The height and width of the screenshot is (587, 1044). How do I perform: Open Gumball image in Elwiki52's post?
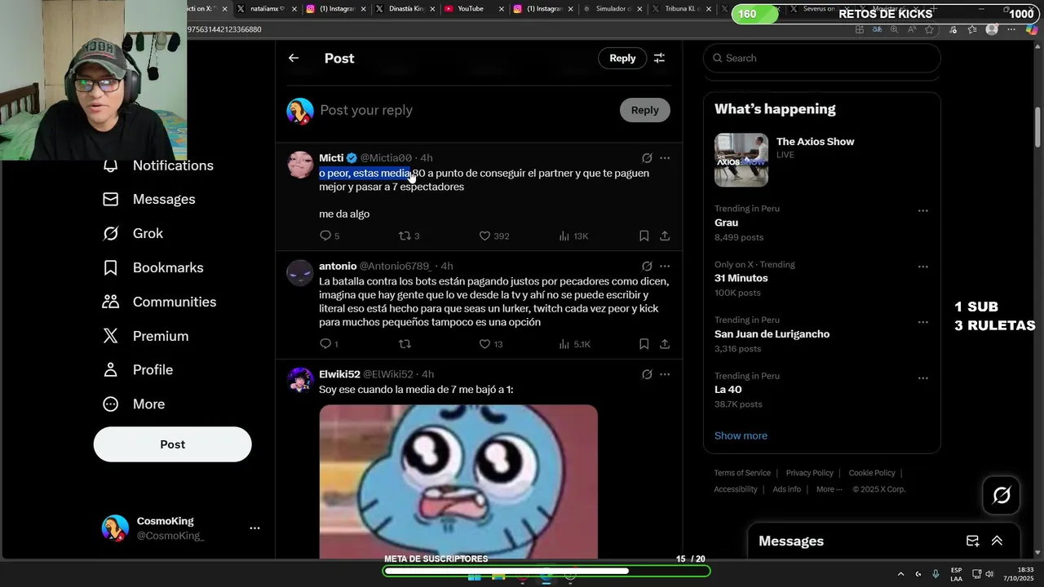(x=458, y=481)
